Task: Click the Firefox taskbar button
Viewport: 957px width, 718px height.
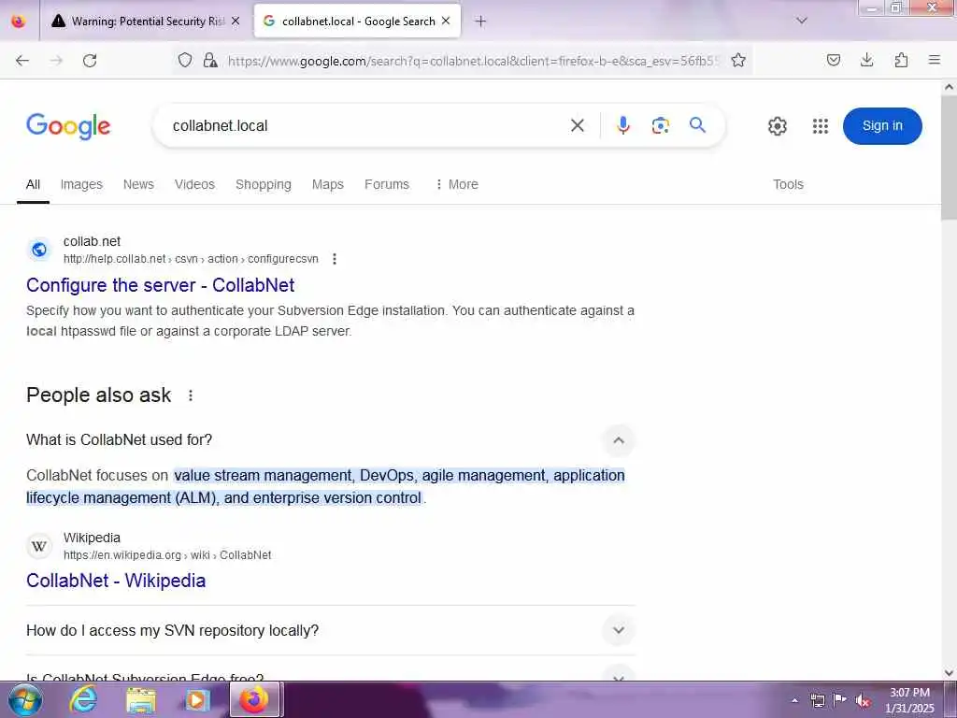Action: tap(254, 699)
